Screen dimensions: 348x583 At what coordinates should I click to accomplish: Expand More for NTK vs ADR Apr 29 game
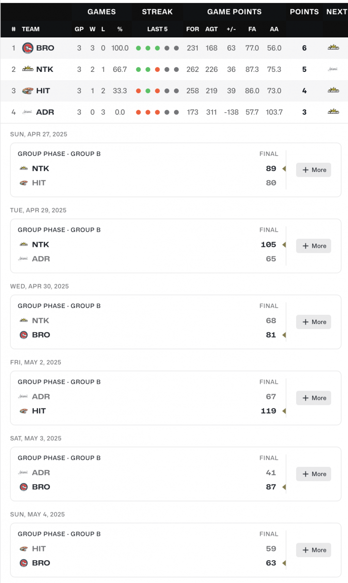point(314,246)
